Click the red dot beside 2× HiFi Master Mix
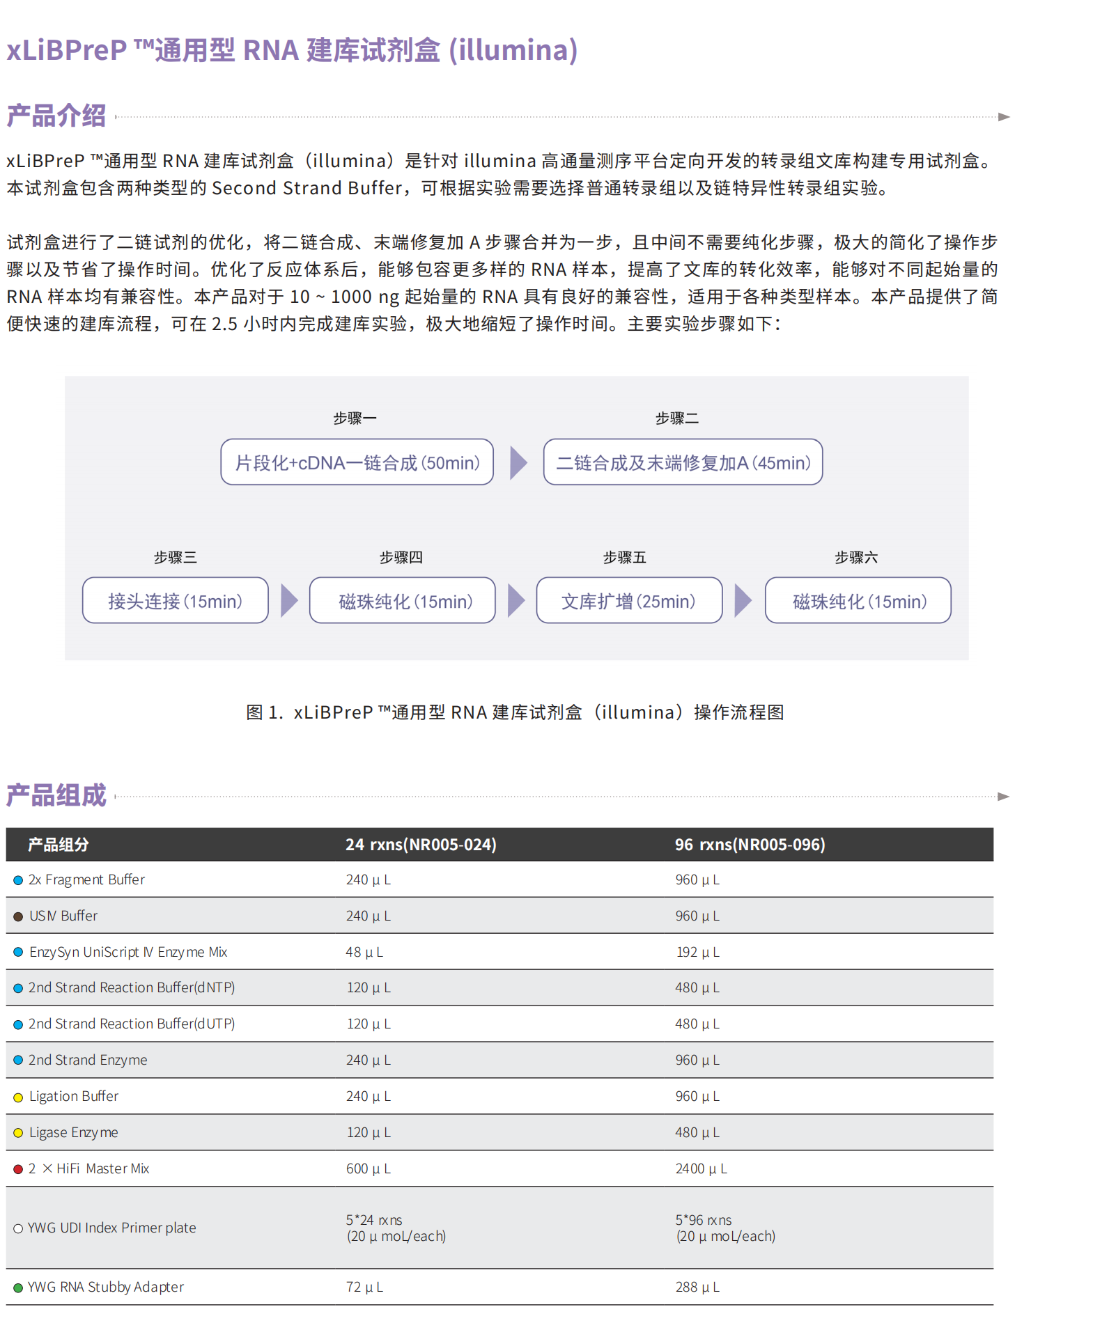This screenshot has height=1330, width=1093. pyautogui.click(x=18, y=1169)
